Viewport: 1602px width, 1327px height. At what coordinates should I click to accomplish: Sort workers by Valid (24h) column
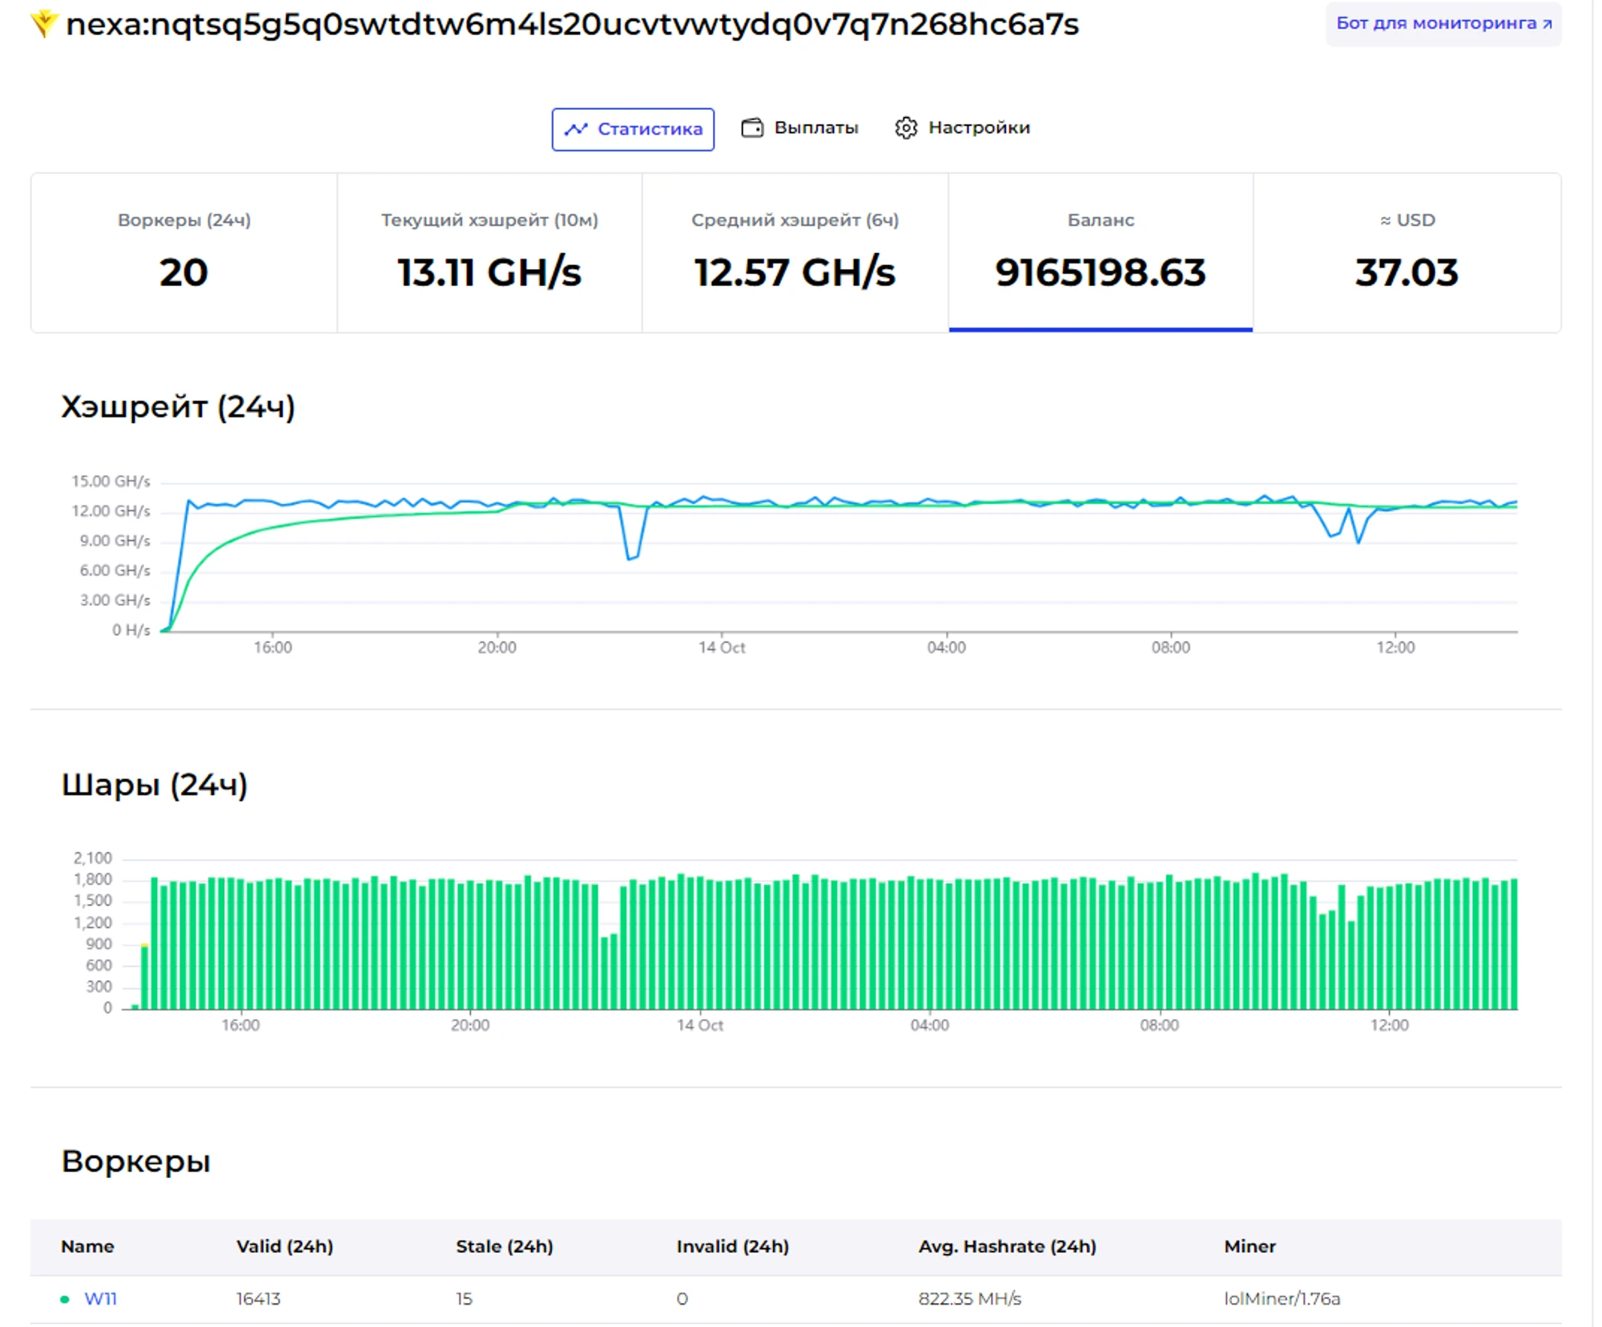coord(284,1246)
